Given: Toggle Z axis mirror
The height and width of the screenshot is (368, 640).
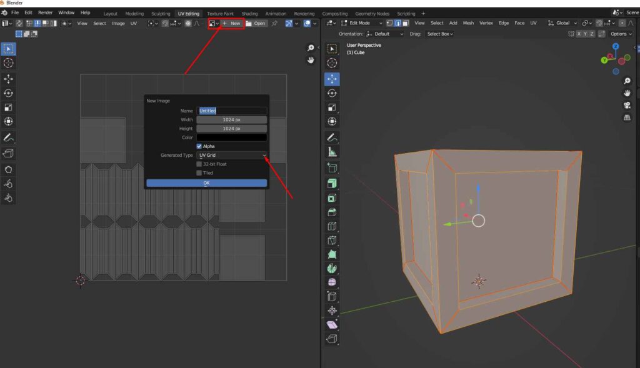Looking at the screenshot, I should point(591,34).
